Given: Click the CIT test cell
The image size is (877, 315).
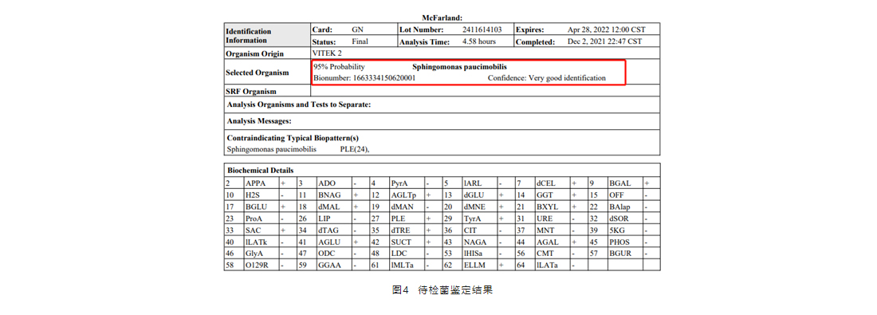Looking at the screenshot, I should click(x=479, y=230).
